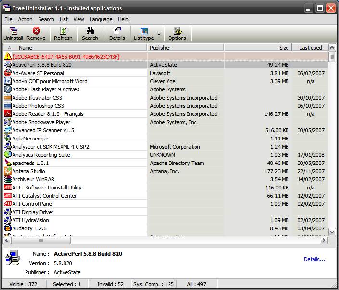Click warning icon of invalid GUID entry
Image resolution: width=339 pixels, height=290 pixels.
[8, 56]
